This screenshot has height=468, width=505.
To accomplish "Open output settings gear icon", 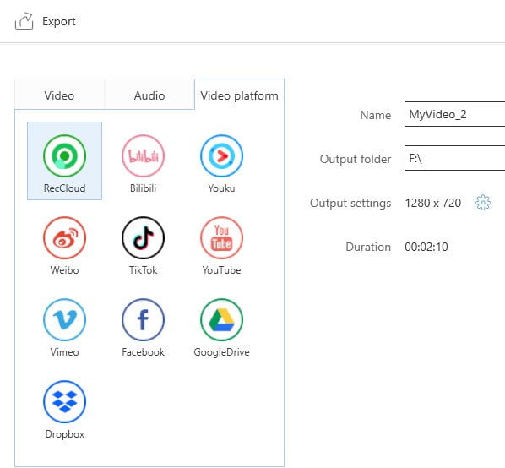I will click(x=483, y=203).
